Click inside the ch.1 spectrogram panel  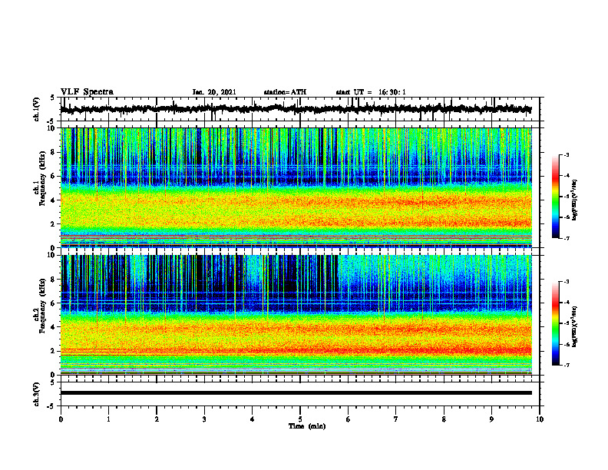(296, 187)
